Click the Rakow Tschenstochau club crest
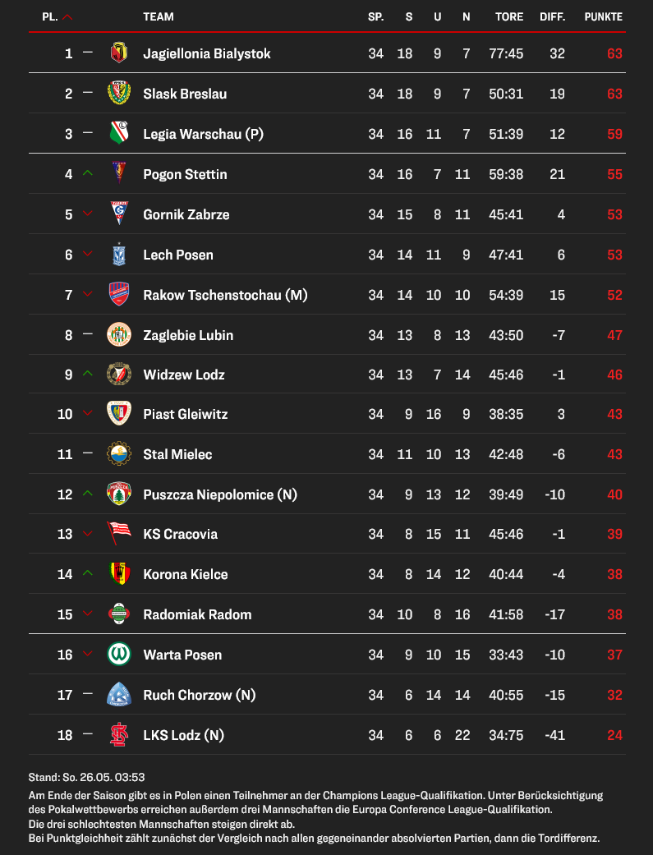653x855 pixels. [119, 295]
